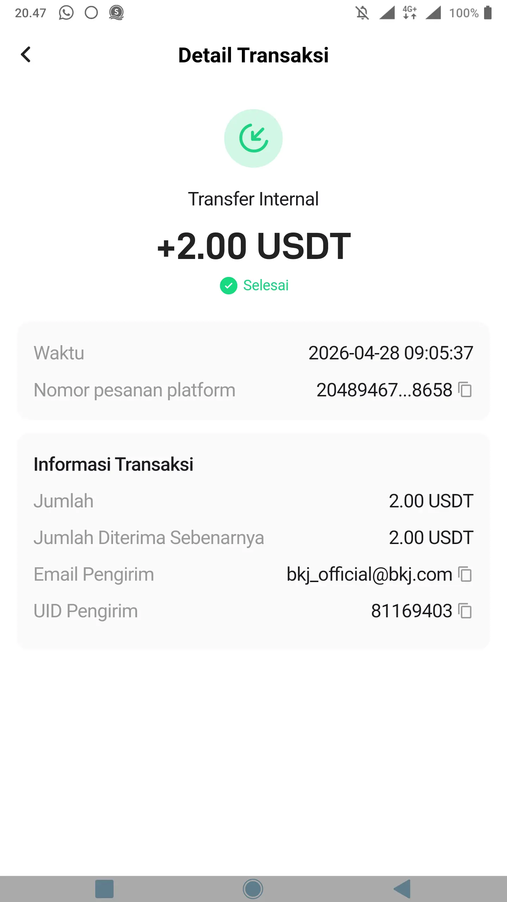Viewport: 507px width, 902px height.
Task: Tap Android recent apps square button
Action: click(104, 889)
